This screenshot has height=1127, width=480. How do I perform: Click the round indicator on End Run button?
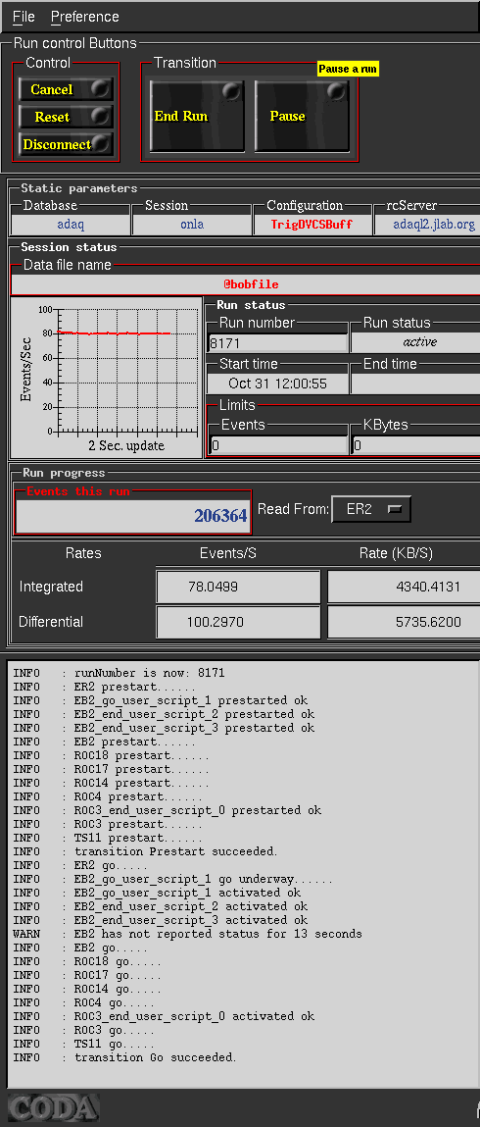tap(231, 91)
